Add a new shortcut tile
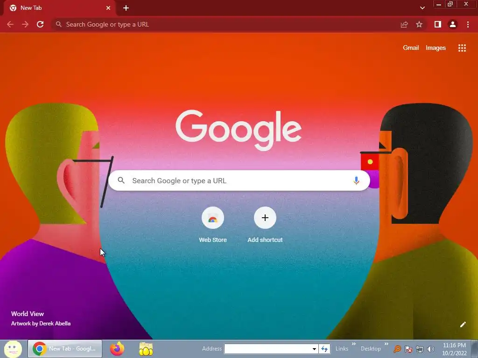The image size is (478, 358). 265,225
